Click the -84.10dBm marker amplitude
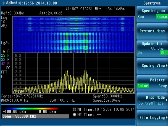The height and width of the screenshot is (126, 168). pos(115,9)
